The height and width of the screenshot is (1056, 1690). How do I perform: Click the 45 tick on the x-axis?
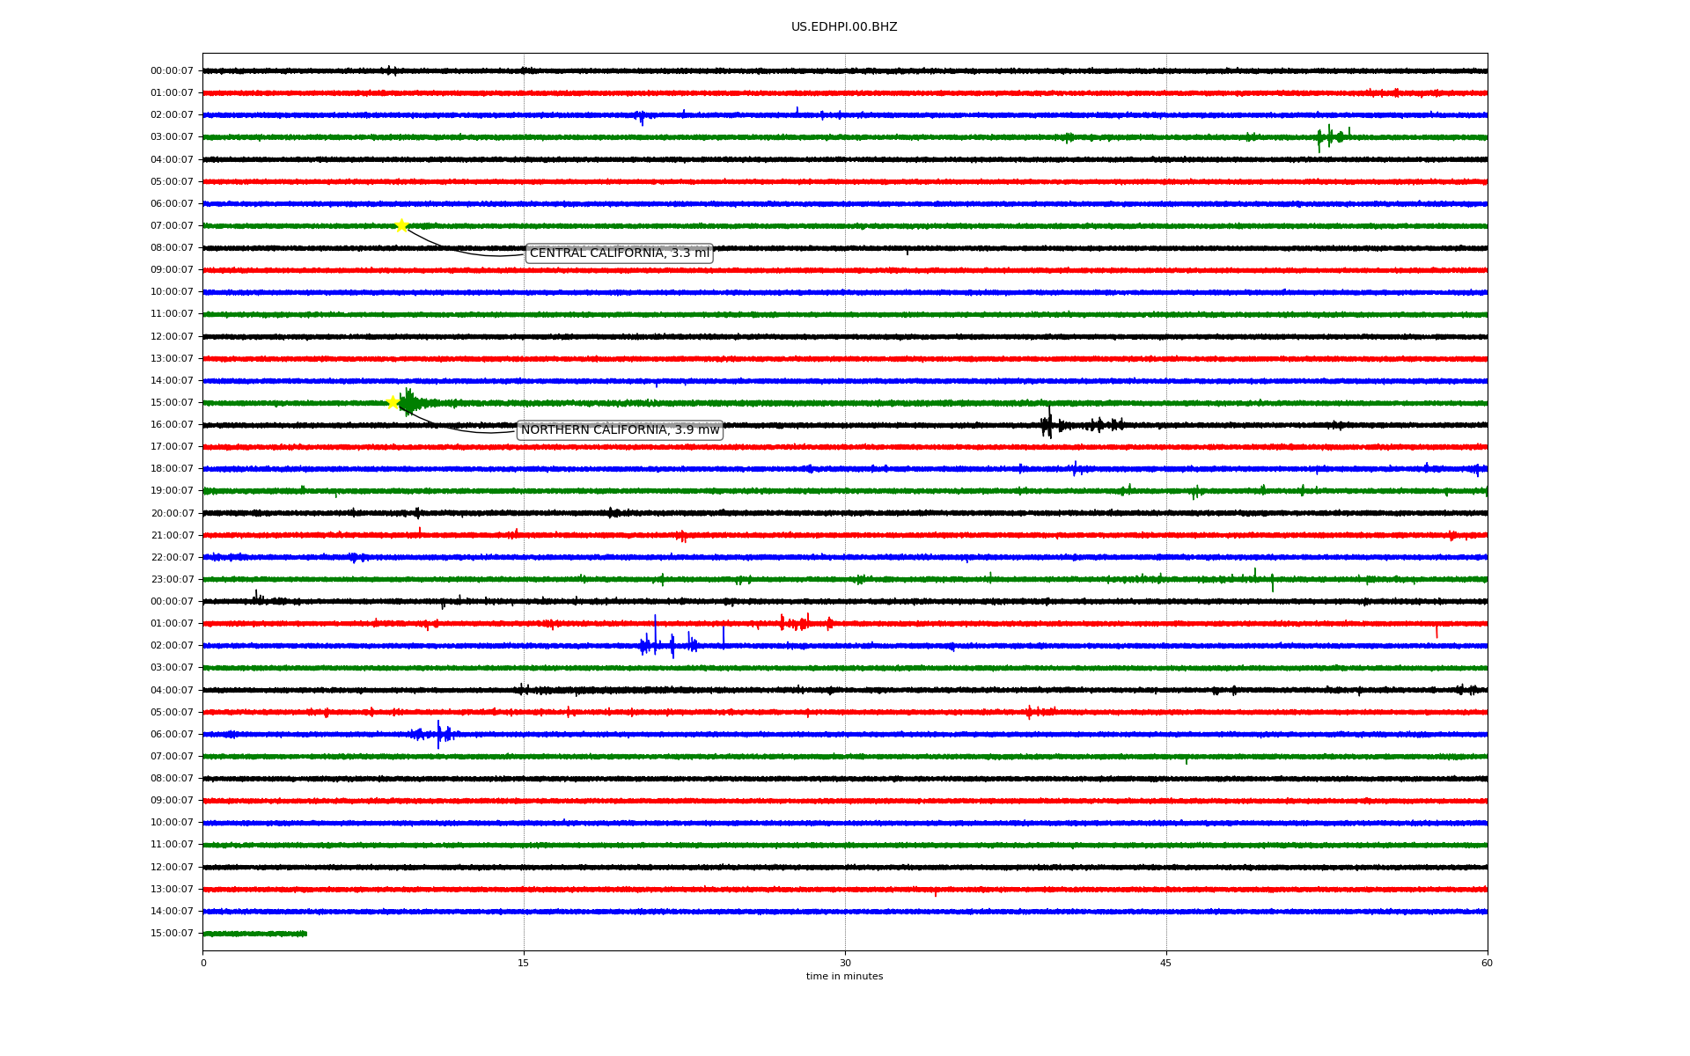1165,963
